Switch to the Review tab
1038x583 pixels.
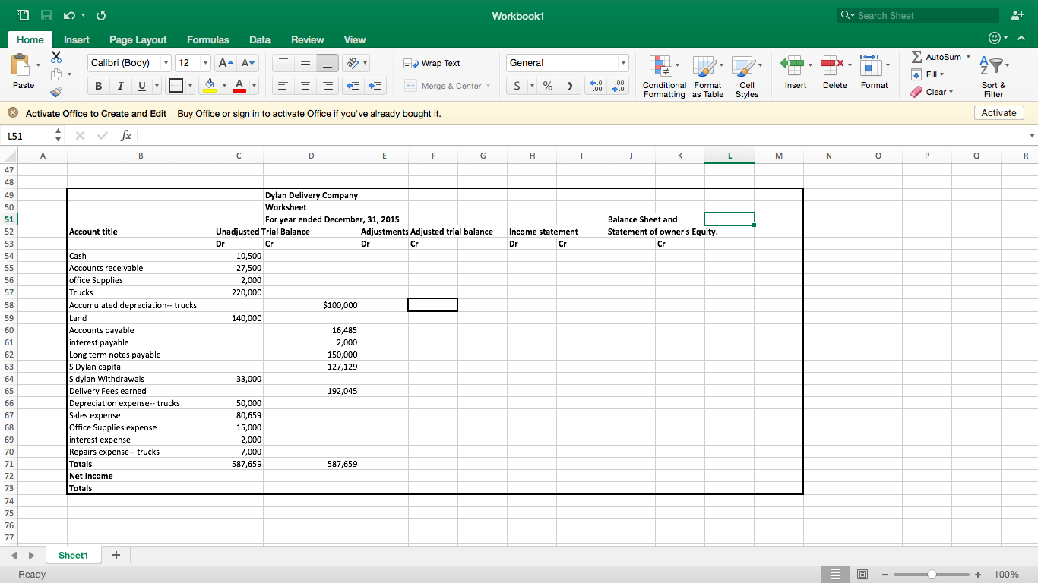(308, 39)
